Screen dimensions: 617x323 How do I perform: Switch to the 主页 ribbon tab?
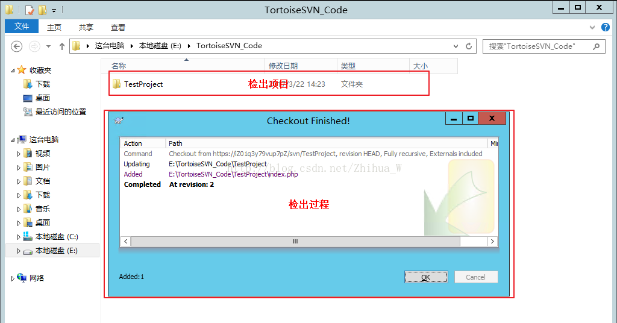[54, 28]
